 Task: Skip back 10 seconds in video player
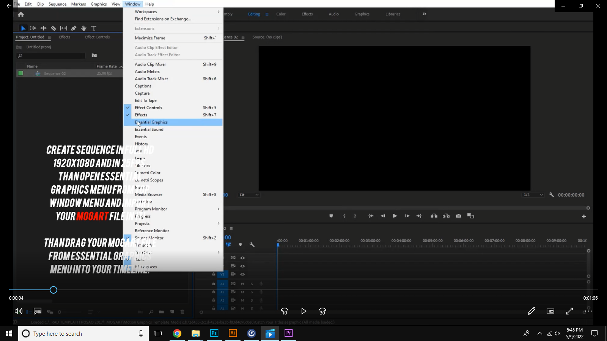284,311
